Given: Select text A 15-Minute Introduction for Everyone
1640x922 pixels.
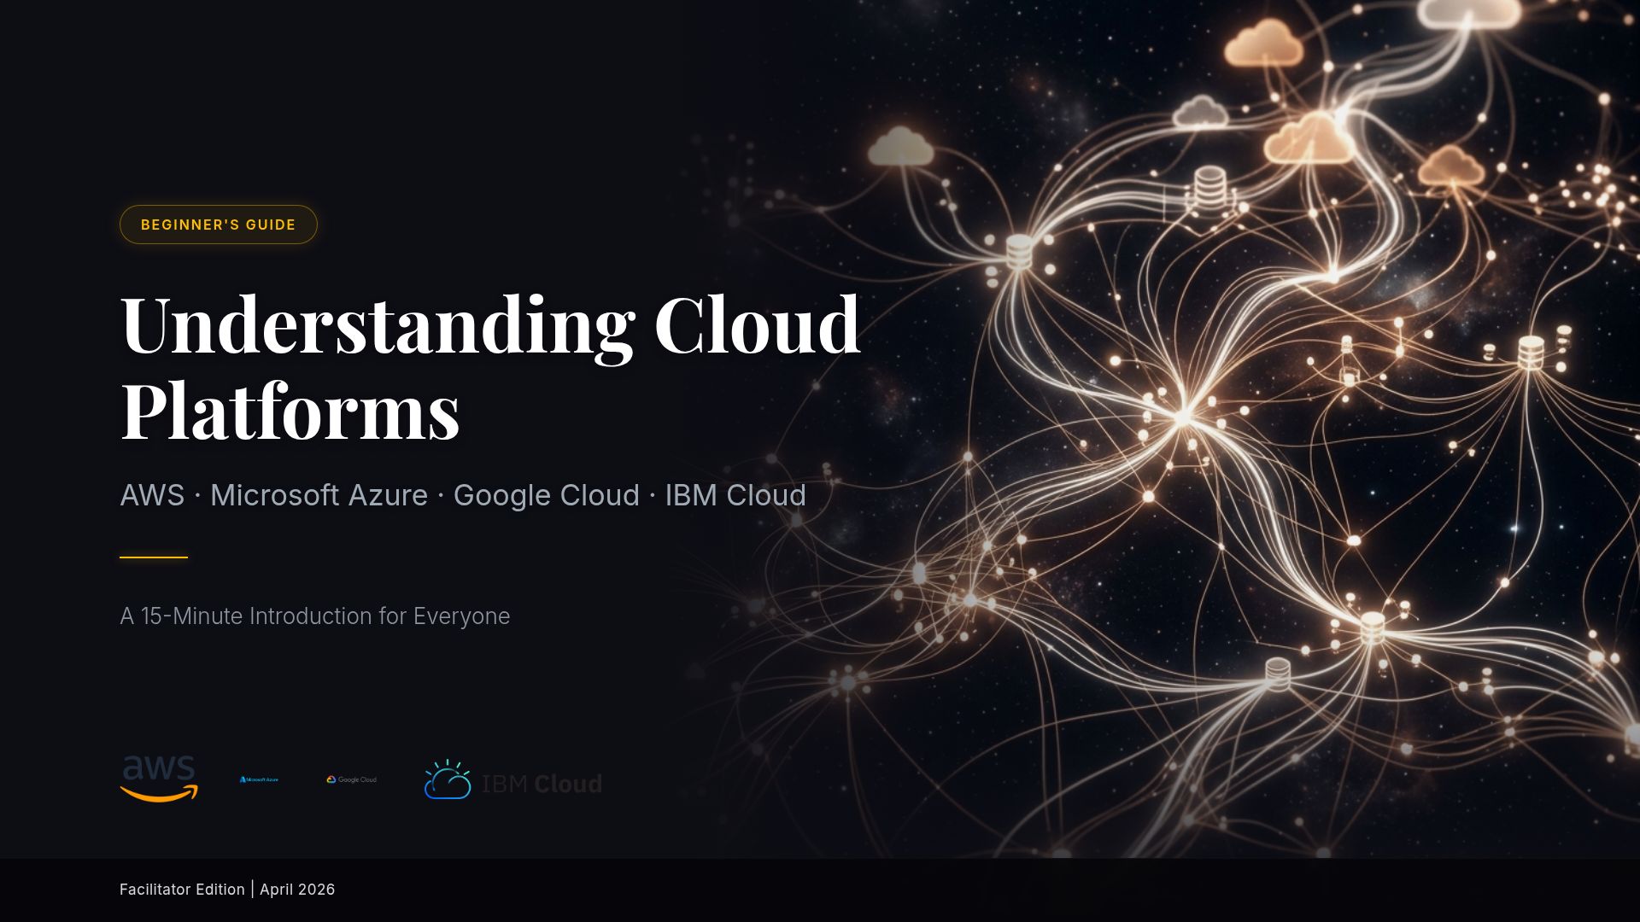Looking at the screenshot, I should point(314,616).
